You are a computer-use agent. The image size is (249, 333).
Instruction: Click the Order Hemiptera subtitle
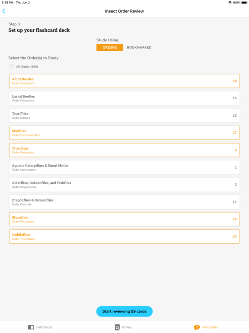23,153
